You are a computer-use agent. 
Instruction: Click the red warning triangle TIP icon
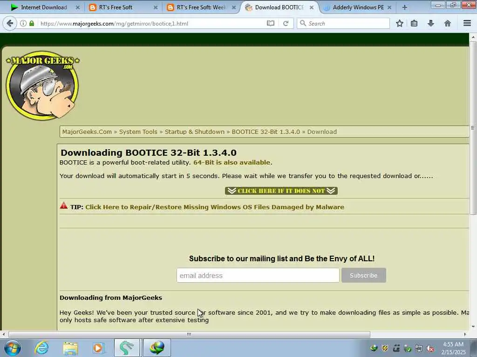pos(63,206)
